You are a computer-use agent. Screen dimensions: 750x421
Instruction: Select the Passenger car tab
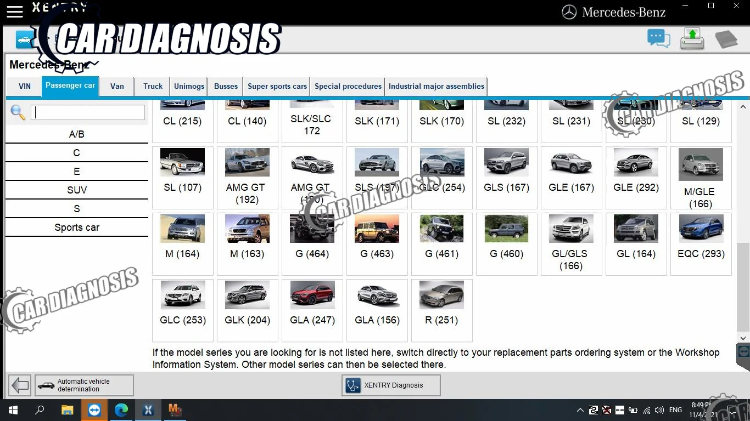coord(70,86)
